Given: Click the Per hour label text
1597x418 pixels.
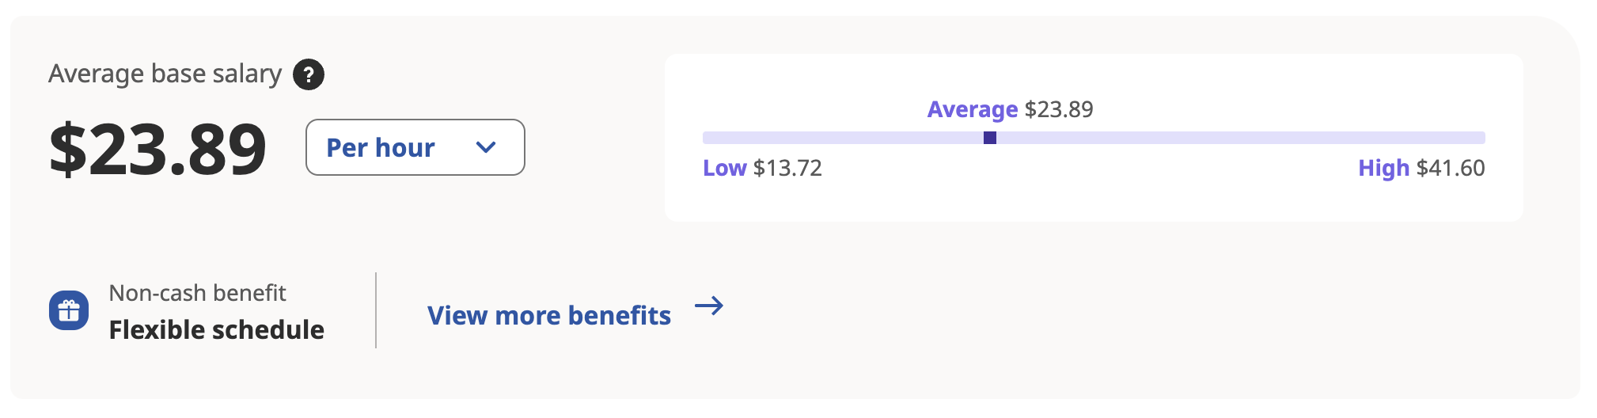Looking at the screenshot, I should (x=381, y=147).
